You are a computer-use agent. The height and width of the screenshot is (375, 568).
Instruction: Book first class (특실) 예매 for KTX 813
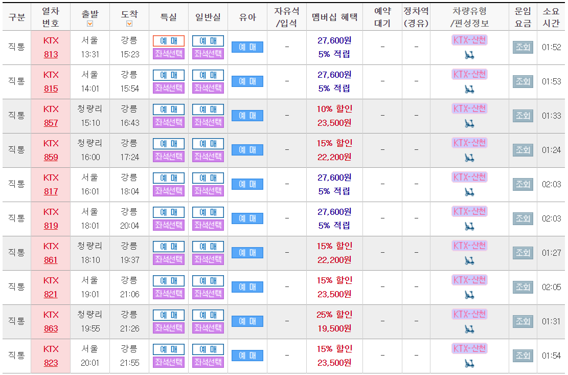[168, 41]
